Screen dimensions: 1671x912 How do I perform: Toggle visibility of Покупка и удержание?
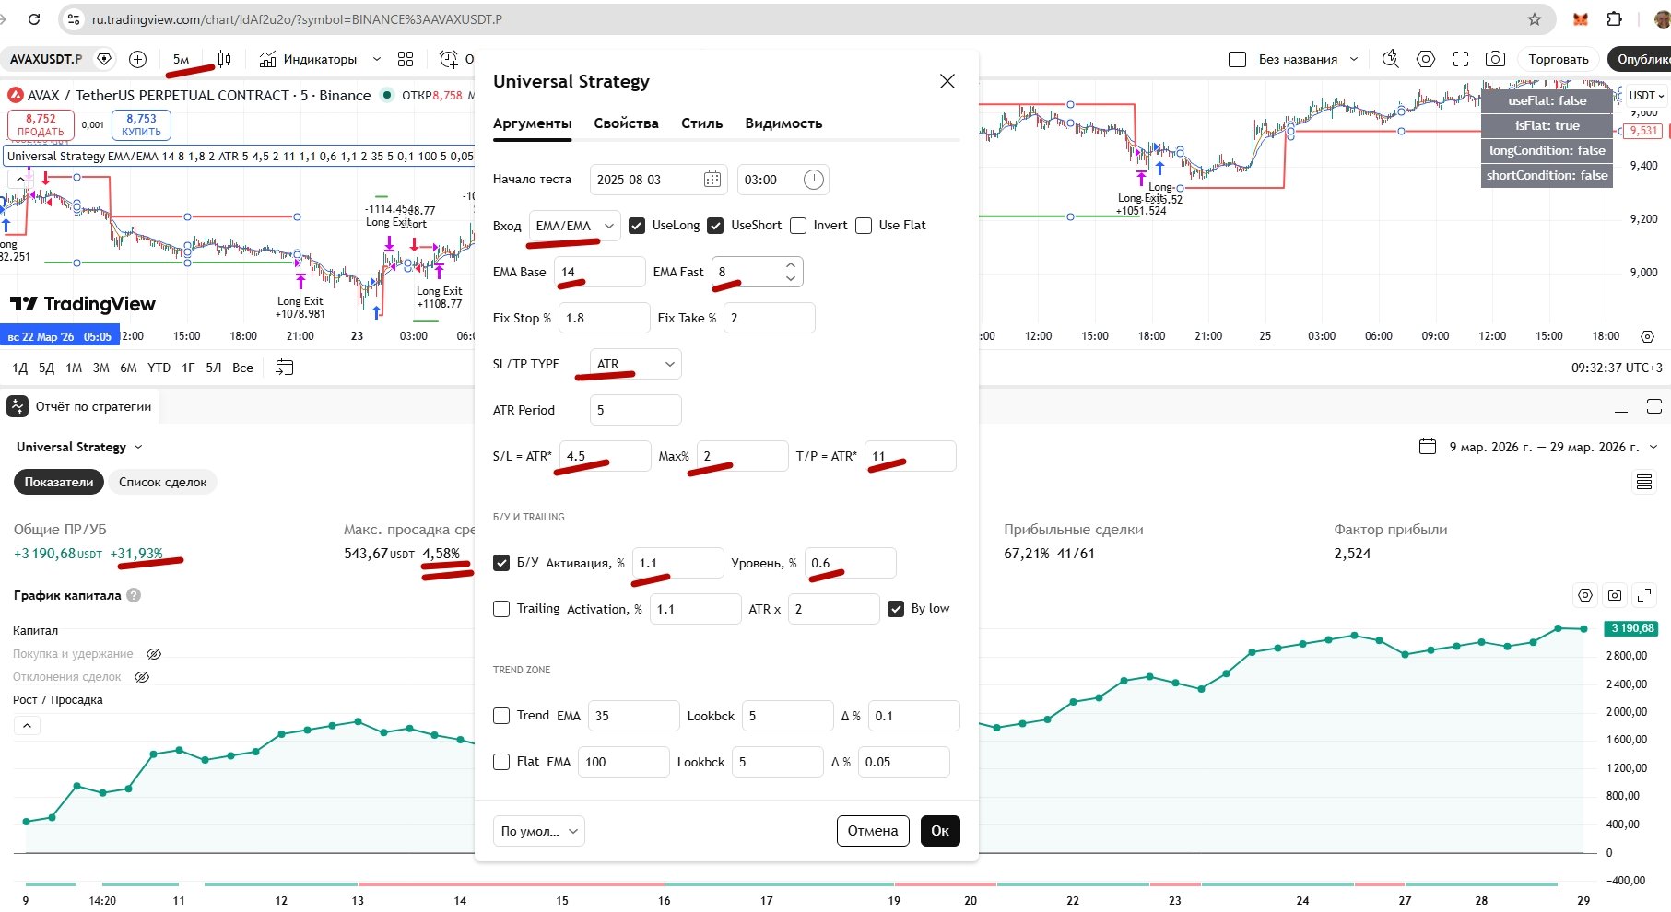coord(154,654)
